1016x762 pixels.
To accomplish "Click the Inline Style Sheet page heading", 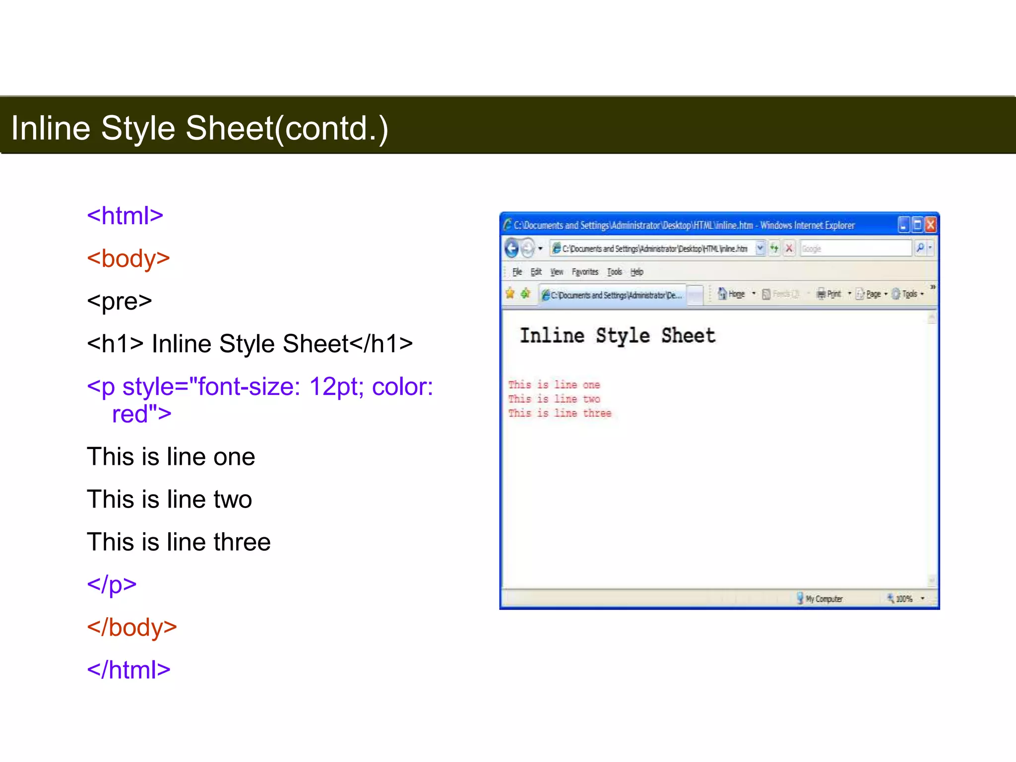I will pos(618,336).
